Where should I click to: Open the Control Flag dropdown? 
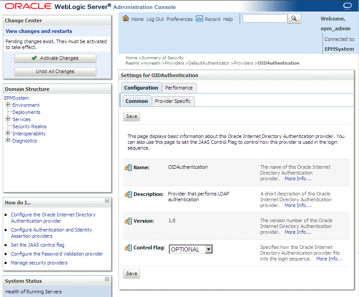(x=208, y=249)
